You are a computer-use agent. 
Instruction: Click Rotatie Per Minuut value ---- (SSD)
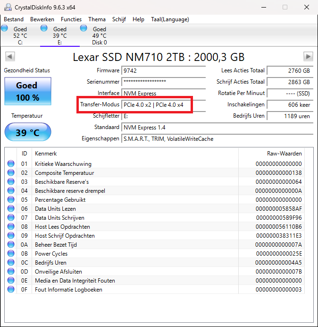click(290, 93)
